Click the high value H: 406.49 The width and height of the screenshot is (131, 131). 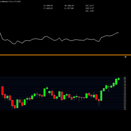pos(69,6)
